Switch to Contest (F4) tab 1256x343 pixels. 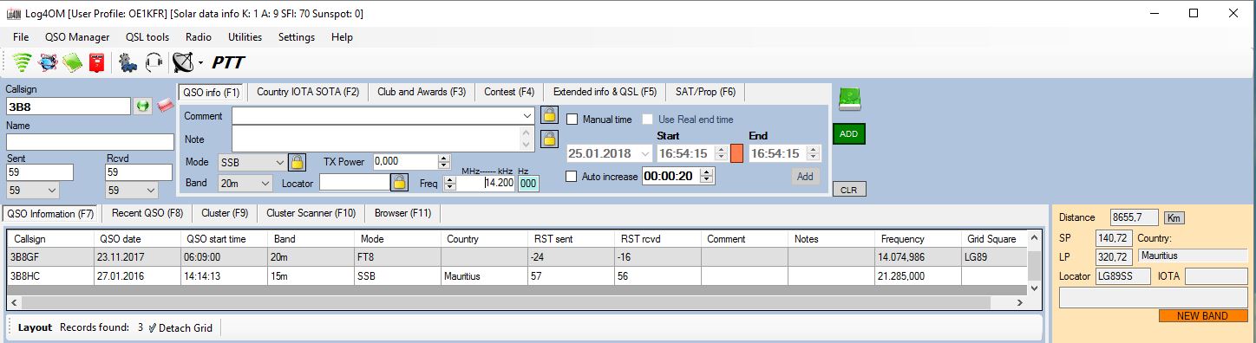509,92
